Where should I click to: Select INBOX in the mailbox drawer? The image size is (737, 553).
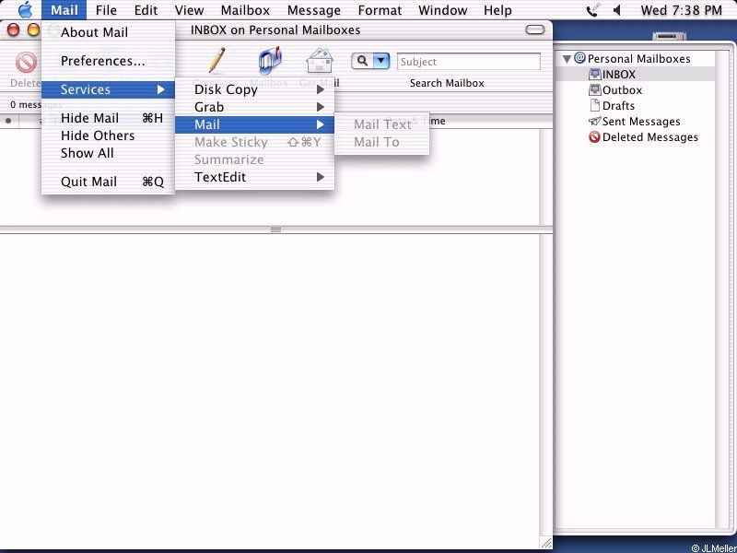618,75
